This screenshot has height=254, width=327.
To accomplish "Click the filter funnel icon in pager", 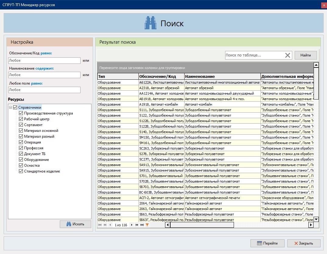I will 147,225.
